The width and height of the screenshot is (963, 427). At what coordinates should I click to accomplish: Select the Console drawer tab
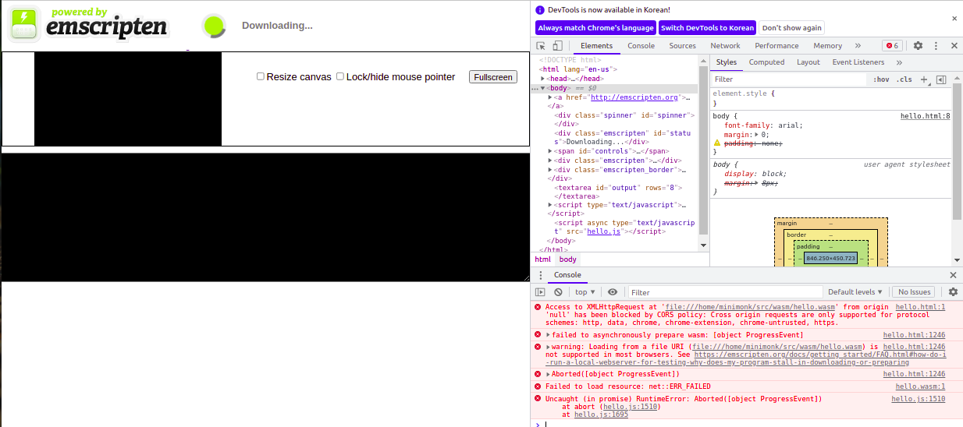(x=567, y=275)
